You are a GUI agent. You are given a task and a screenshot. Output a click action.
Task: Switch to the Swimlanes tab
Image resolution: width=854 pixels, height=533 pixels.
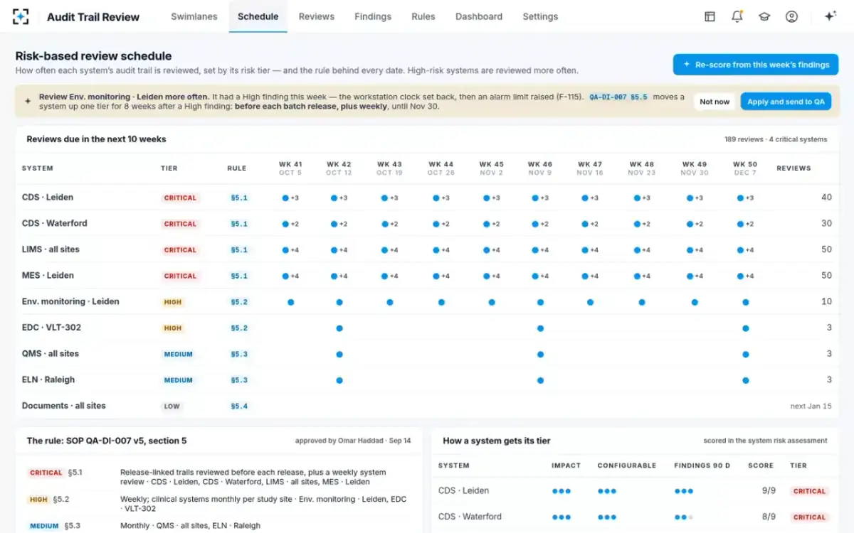(194, 16)
